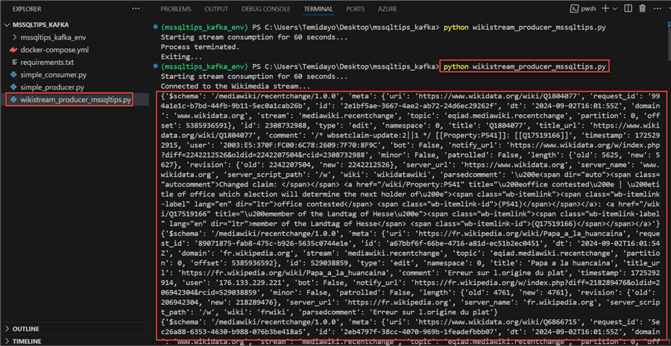Click the text file icon of requirements.txt
Image resolution: width=671 pixels, height=346 pixels.
pos(13,62)
